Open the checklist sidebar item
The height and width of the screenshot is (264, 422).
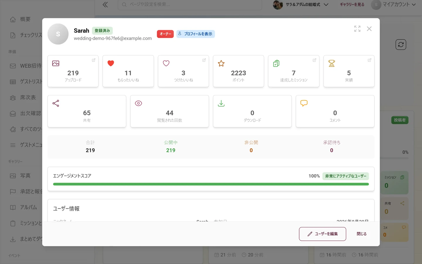click(25, 35)
